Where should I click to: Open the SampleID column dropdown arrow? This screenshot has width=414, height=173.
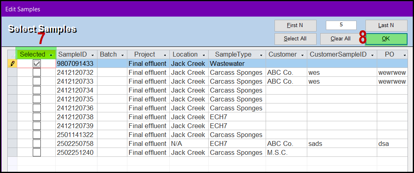pos(93,55)
